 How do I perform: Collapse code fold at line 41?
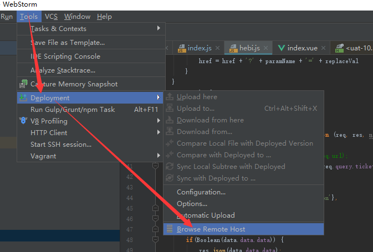pos(155,166)
